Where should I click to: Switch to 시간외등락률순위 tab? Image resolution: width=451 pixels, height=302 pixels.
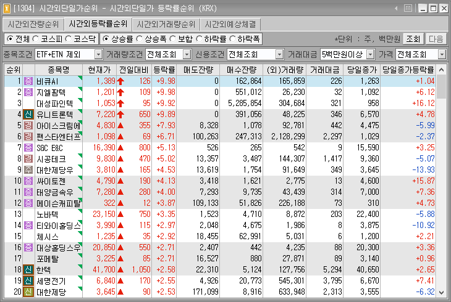(98, 24)
